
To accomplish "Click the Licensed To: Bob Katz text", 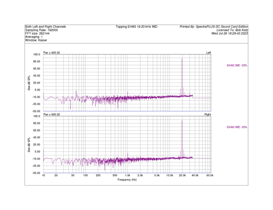I will 232,30.
